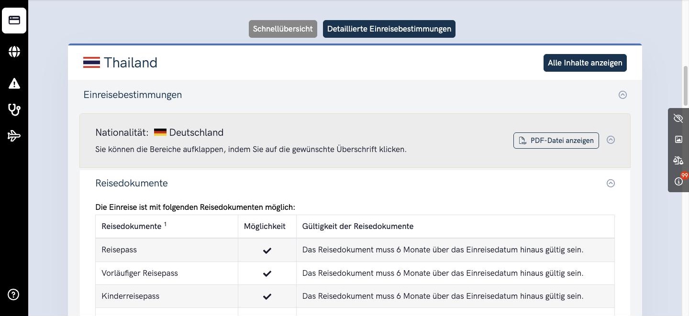
Task: Click the Reisedokumente section heading
Action: (132, 183)
